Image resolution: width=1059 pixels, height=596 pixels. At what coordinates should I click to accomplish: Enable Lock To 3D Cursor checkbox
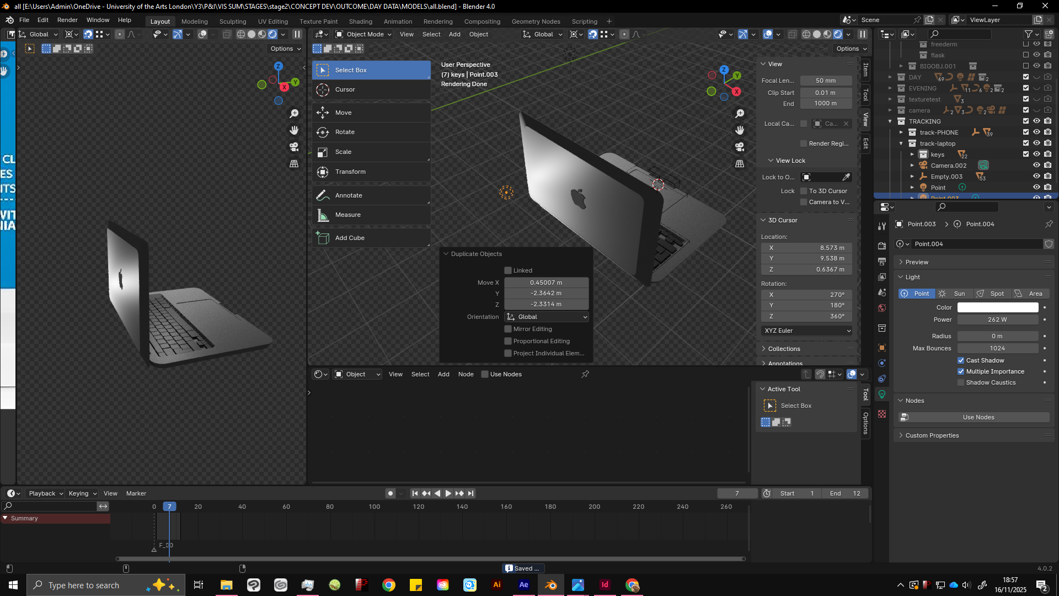(804, 191)
